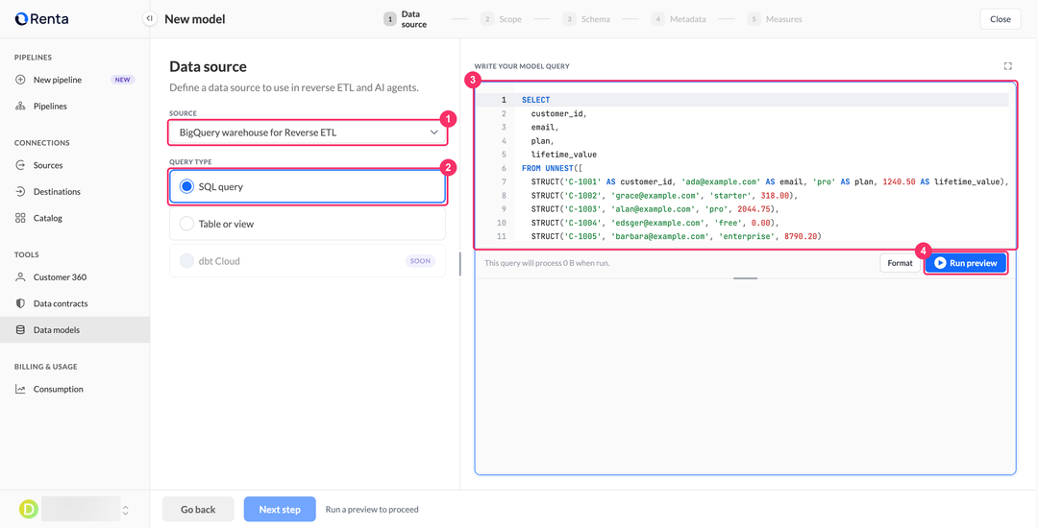This screenshot has width=1038, height=528.
Task: Open Sources in the sidebar
Action: click(x=75, y=166)
